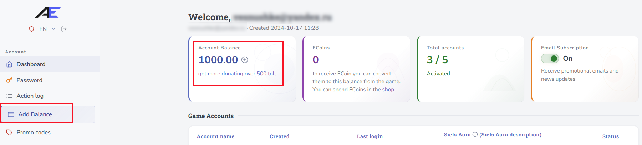Open the EN language dropdown
The image size is (642, 145).
pyautogui.click(x=43, y=29)
